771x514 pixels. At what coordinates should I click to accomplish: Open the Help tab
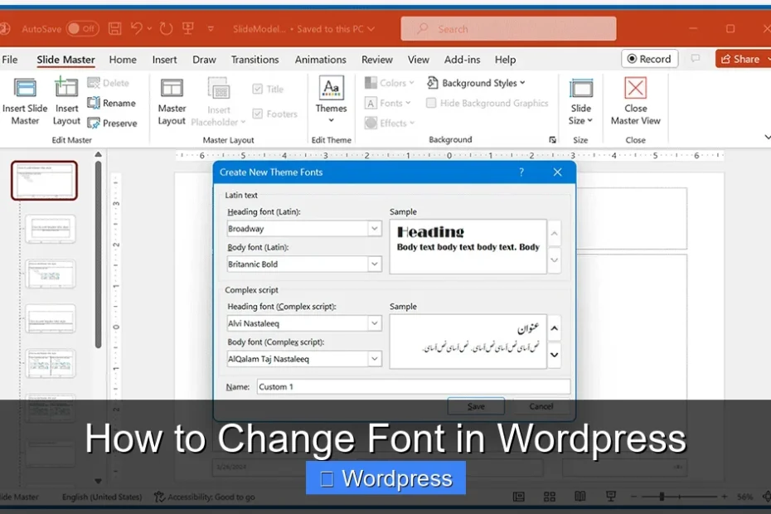pyautogui.click(x=505, y=60)
